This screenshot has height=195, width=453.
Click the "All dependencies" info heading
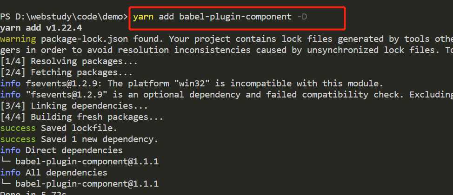click(66, 173)
